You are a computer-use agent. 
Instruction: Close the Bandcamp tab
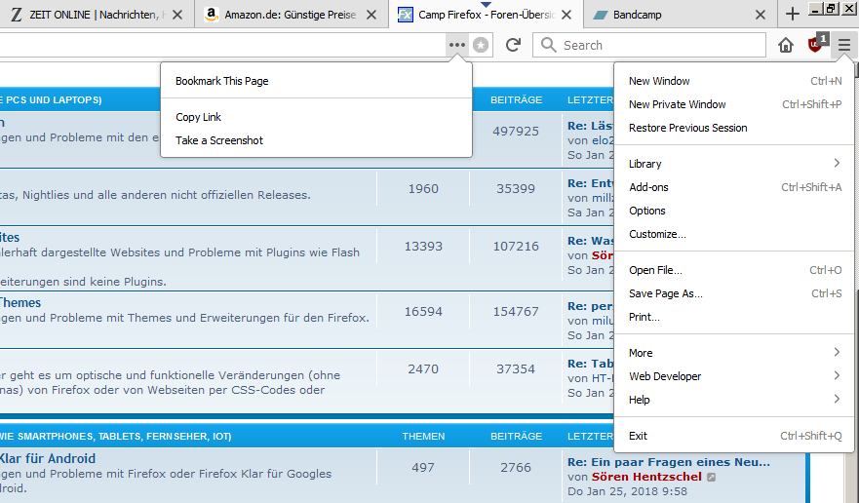[763, 15]
